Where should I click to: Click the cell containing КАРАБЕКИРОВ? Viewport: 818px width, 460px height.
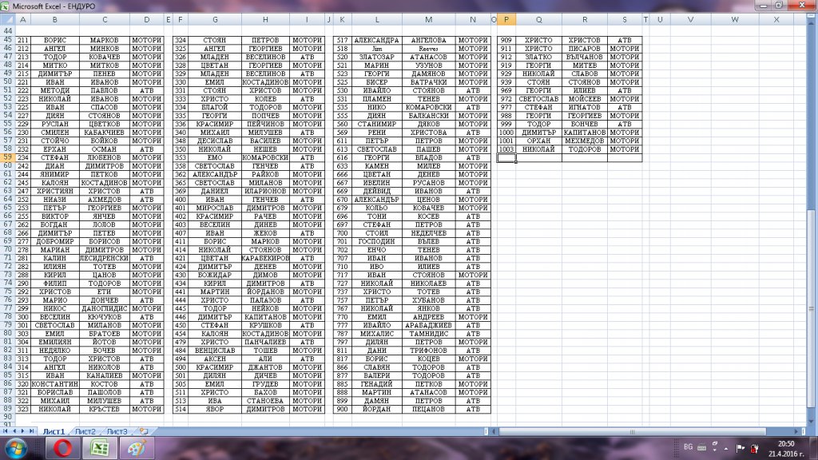(265, 258)
